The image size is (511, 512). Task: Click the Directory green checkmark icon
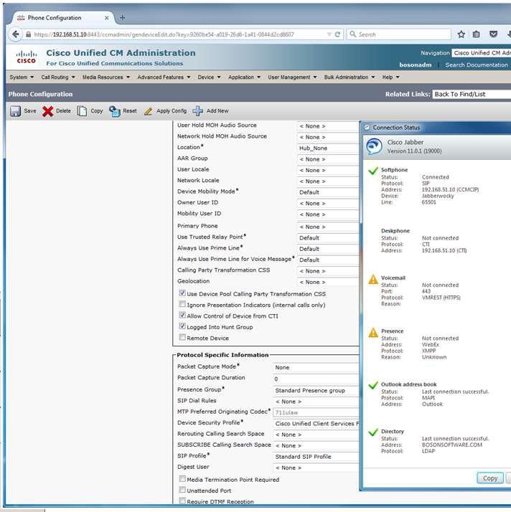tap(372, 432)
